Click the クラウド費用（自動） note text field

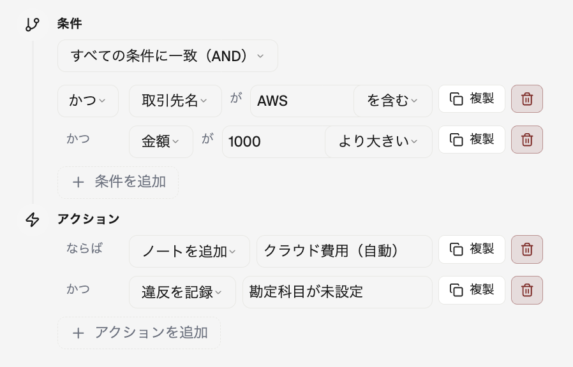click(x=344, y=251)
